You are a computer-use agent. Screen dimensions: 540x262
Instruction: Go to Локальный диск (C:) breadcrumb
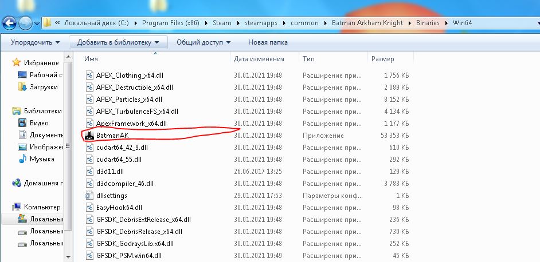(96, 23)
